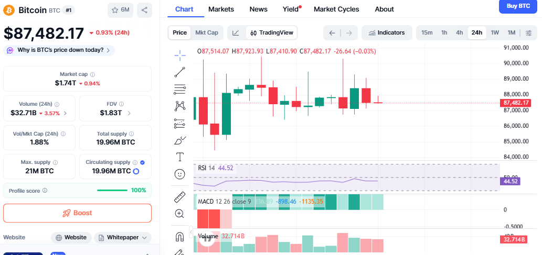Switch chart to Mkt Cap view

click(207, 32)
